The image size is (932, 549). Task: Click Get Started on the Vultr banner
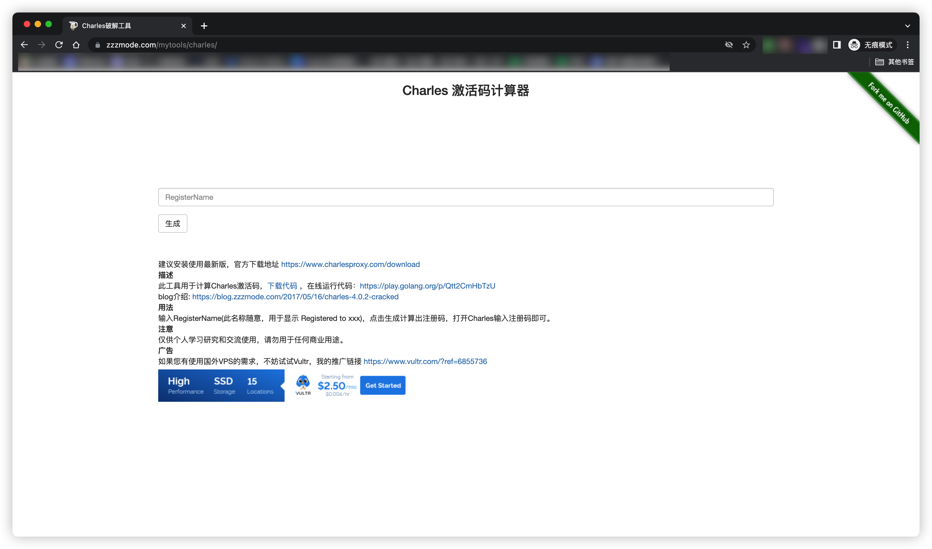(383, 385)
